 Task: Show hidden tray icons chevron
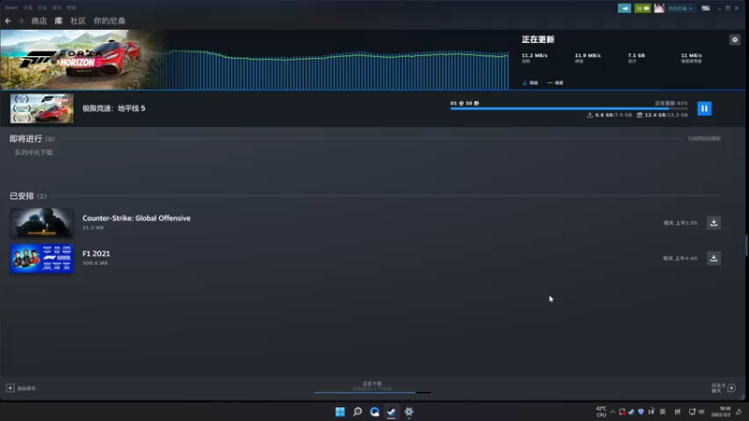612,412
